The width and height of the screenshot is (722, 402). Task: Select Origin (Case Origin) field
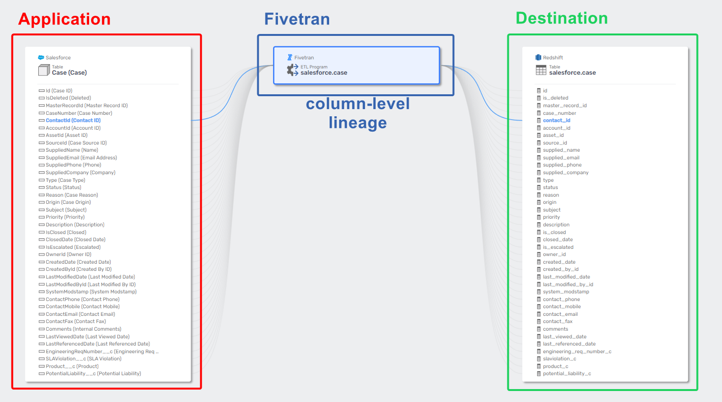69,202
